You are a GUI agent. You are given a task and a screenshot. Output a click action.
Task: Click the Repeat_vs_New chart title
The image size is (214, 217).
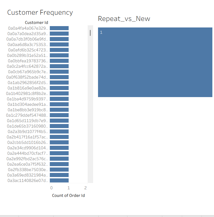pos(124,19)
